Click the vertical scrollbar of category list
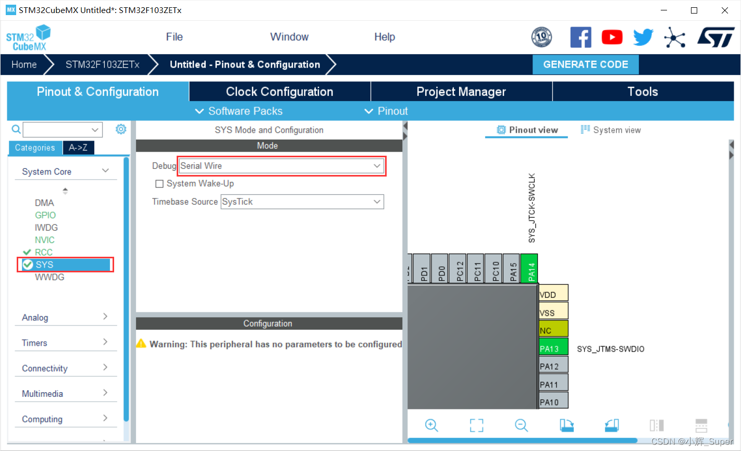Image resolution: width=741 pixels, height=451 pixels. pyautogui.click(x=126, y=289)
